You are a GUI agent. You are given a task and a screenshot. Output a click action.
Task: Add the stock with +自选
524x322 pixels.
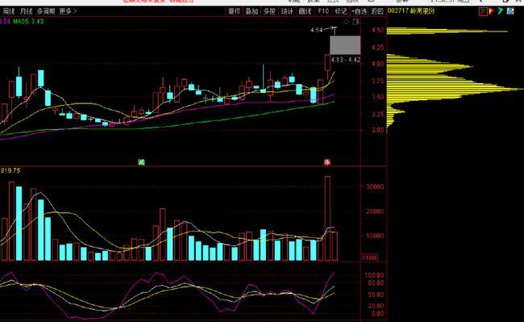[x=360, y=11]
